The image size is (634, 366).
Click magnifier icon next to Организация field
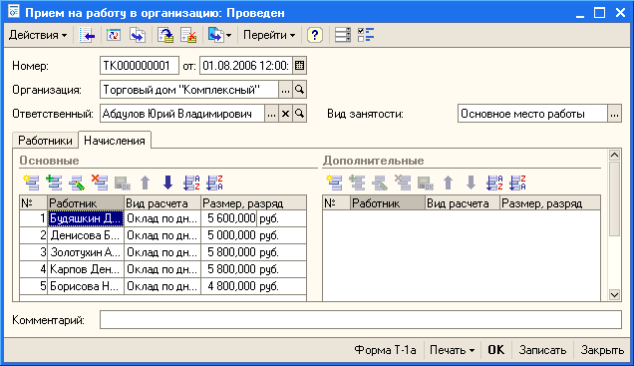(x=300, y=90)
